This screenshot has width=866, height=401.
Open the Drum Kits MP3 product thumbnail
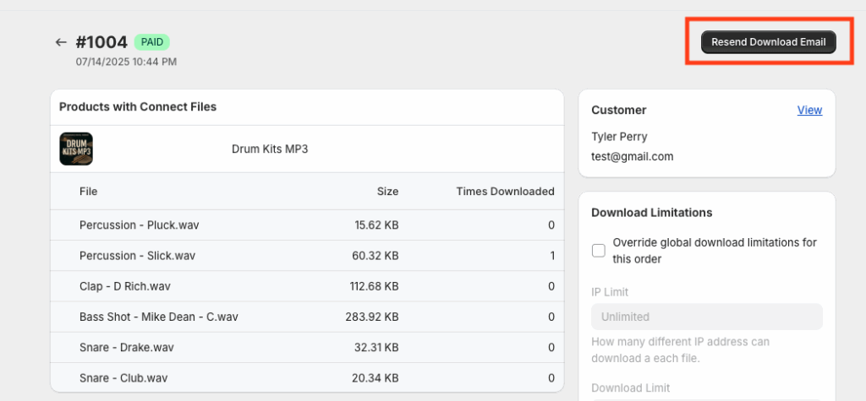click(x=76, y=149)
